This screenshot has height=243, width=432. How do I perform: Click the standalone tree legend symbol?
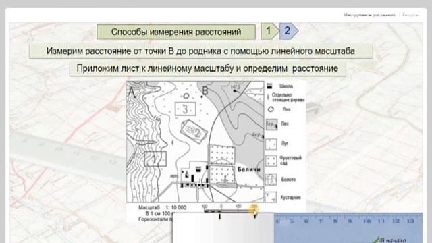coord(268,97)
